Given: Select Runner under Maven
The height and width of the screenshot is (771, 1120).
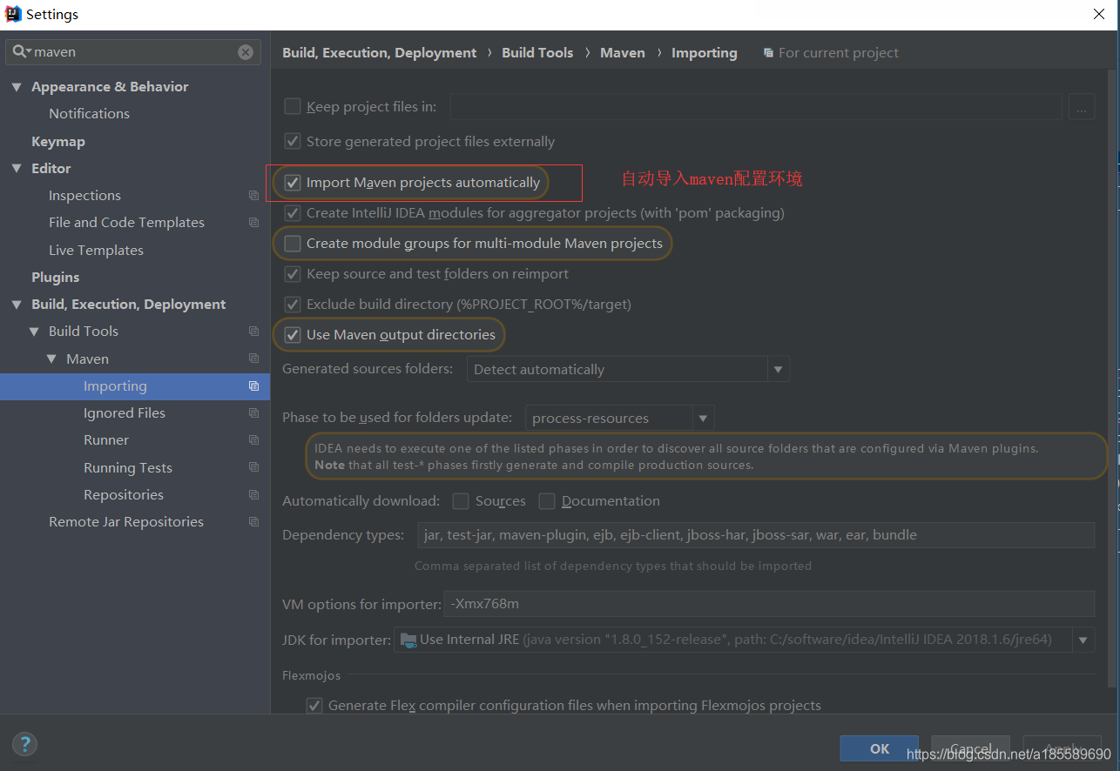Looking at the screenshot, I should [106, 440].
